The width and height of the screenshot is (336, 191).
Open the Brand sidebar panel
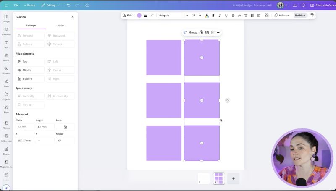point(6,57)
